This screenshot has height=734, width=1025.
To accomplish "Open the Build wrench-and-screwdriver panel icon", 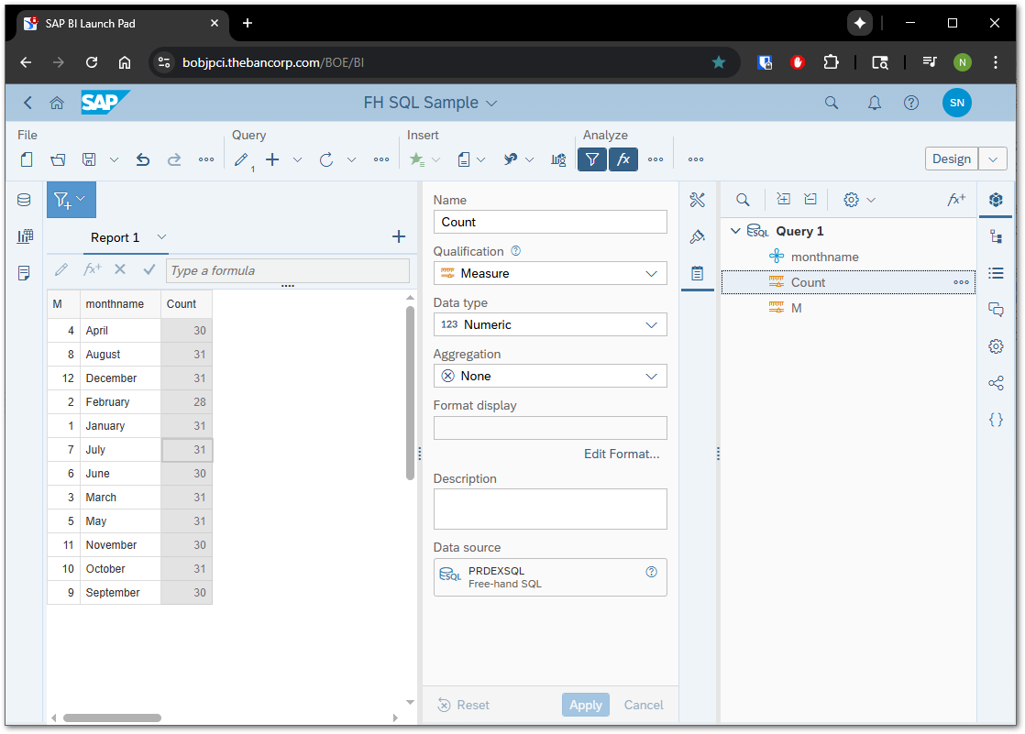I will (697, 200).
